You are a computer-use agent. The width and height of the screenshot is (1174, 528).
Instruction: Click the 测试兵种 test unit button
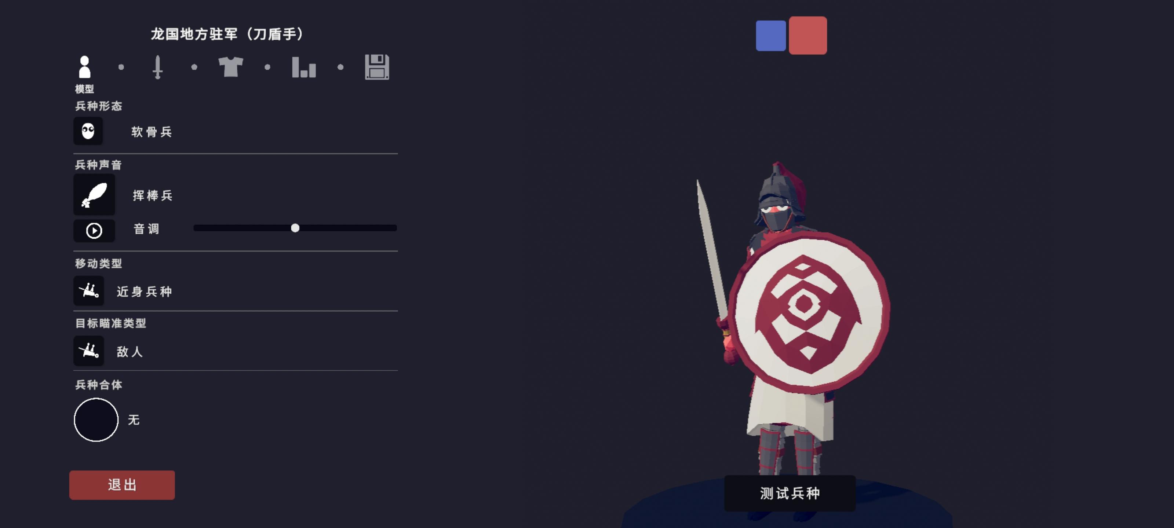coord(790,494)
